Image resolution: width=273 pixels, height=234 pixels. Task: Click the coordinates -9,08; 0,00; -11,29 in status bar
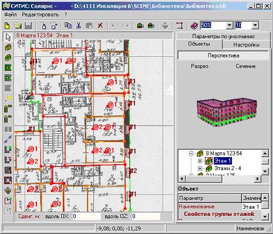pyautogui.click(x=119, y=228)
